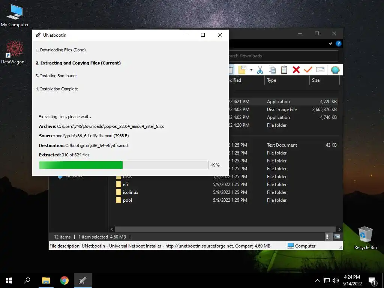
Task: Click the 49% progress label
Action: tap(215, 165)
